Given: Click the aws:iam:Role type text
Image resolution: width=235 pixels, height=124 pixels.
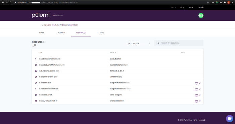Looking at the screenshot, I should tap(45, 83).
